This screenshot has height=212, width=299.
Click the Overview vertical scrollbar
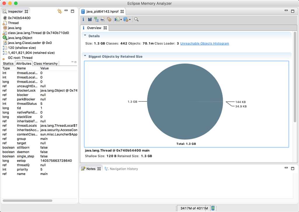[x=295, y=77]
